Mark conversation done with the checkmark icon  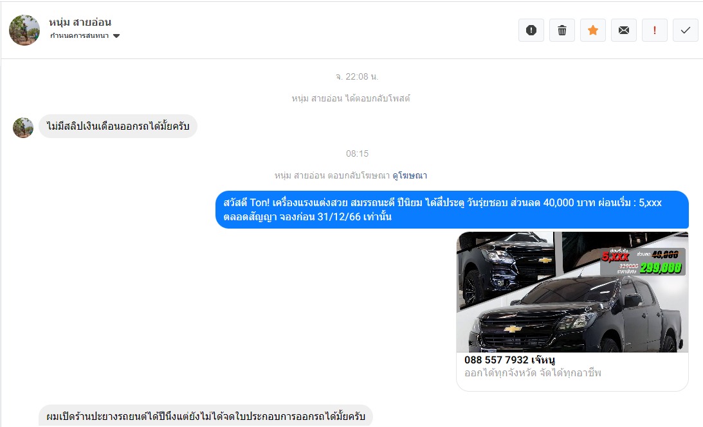point(686,30)
